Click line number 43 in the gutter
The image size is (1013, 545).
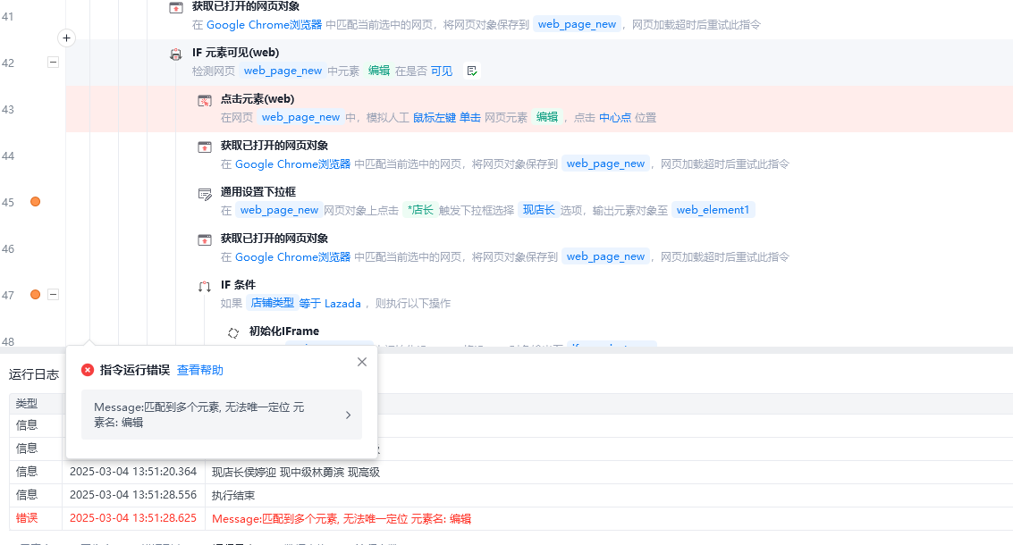pos(8,110)
